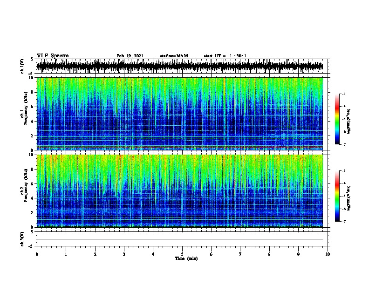Click inside the ch.1 spectrogram panel
Viewport: 369px width, 285px height.
click(x=180, y=114)
